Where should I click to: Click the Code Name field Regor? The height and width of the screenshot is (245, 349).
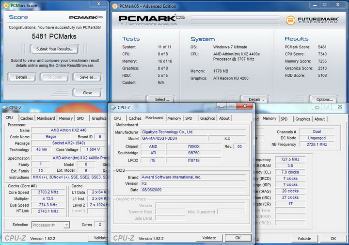pos(51,137)
